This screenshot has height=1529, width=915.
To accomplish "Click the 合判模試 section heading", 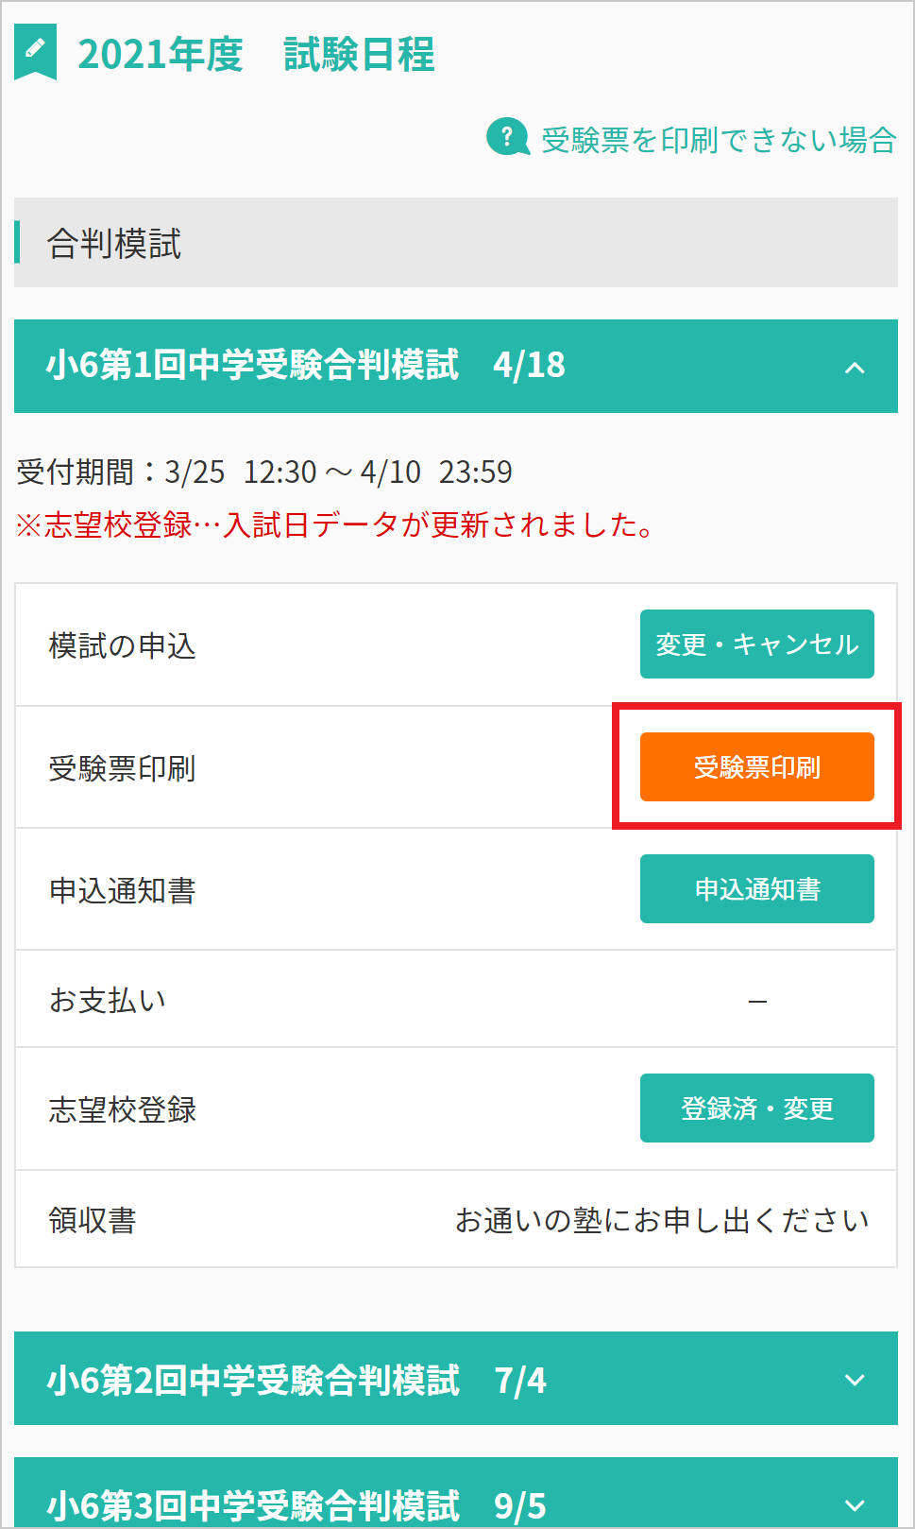I will point(114,243).
